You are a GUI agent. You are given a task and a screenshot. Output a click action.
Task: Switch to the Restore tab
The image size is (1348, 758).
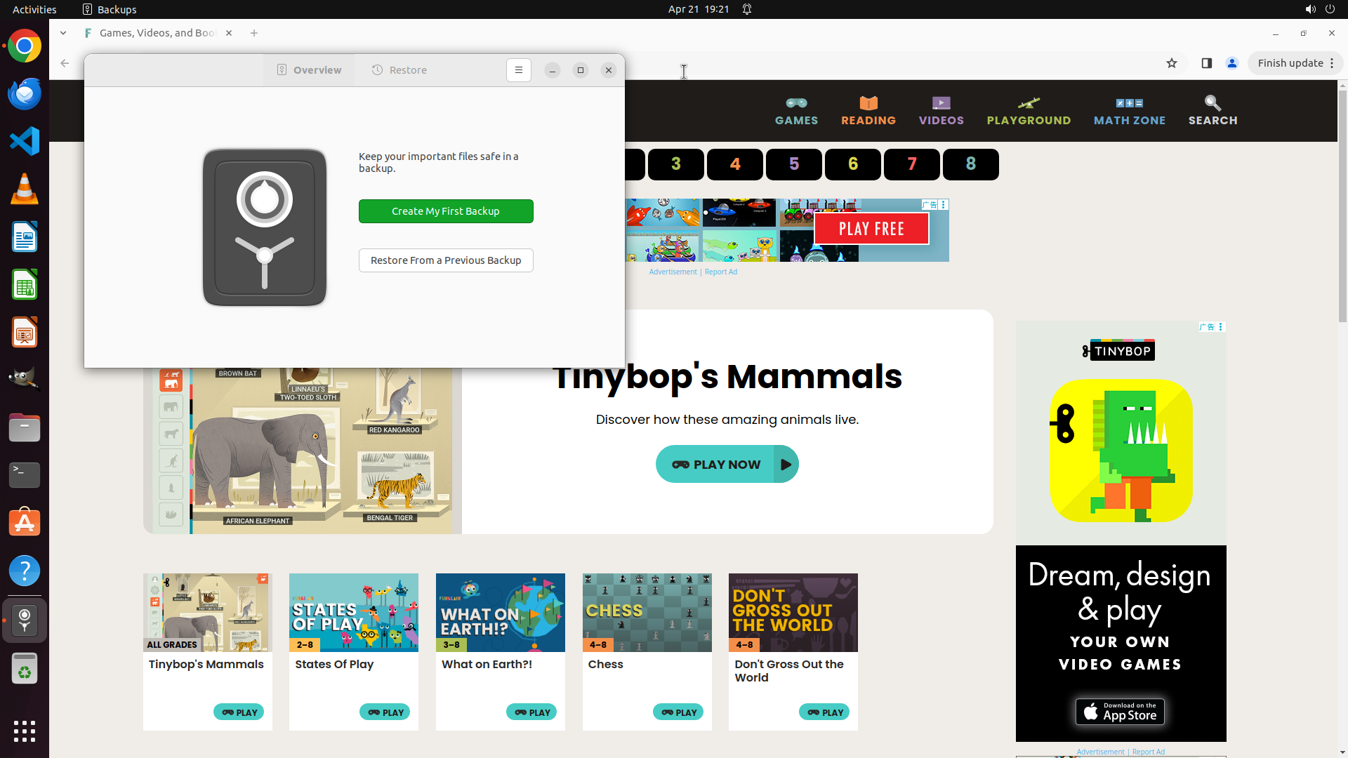click(399, 70)
